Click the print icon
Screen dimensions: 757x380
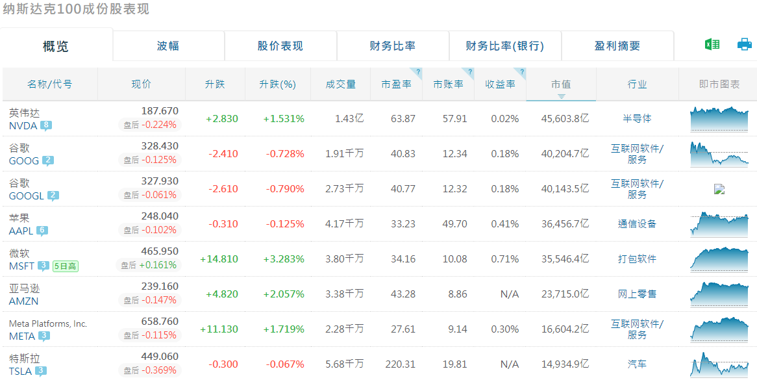pyautogui.click(x=744, y=44)
